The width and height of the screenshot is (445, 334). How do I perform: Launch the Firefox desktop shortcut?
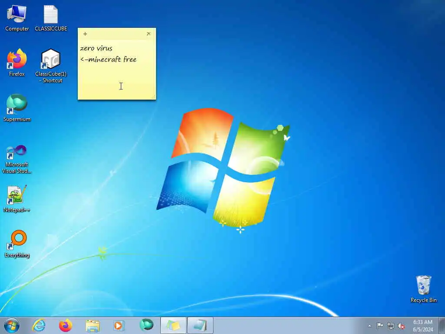[x=17, y=63]
